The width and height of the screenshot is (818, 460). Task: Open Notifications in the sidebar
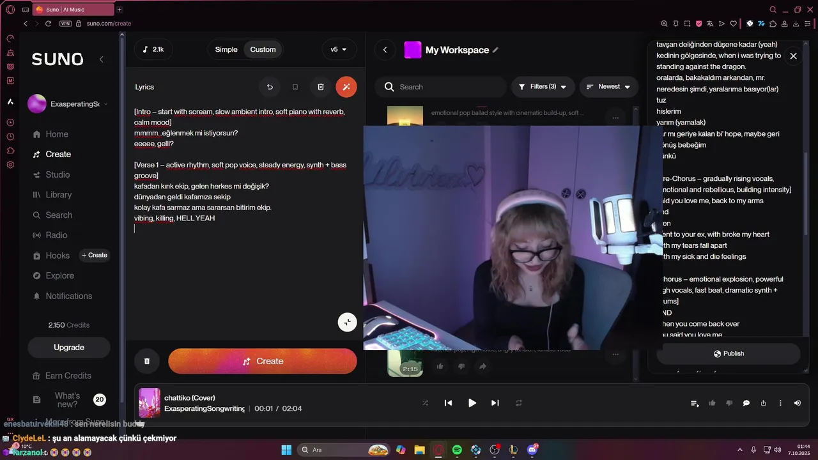pyautogui.click(x=62, y=296)
